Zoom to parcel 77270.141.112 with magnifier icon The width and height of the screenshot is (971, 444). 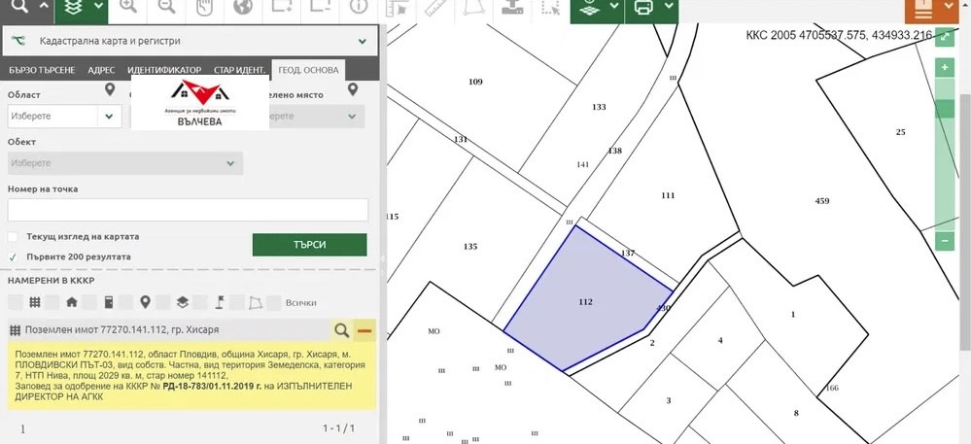pyautogui.click(x=342, y=330)
